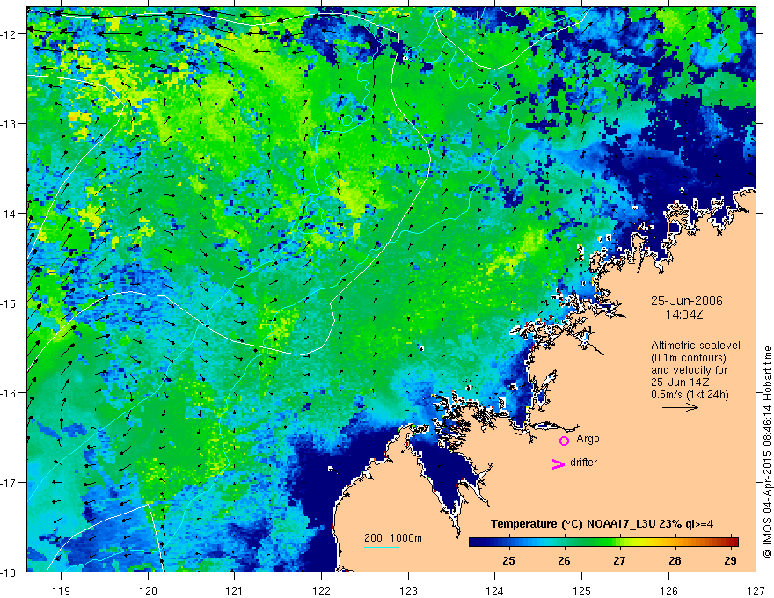
Task: Click the magenta drifter arrowhead legend symbol
Action: point(559,463)
